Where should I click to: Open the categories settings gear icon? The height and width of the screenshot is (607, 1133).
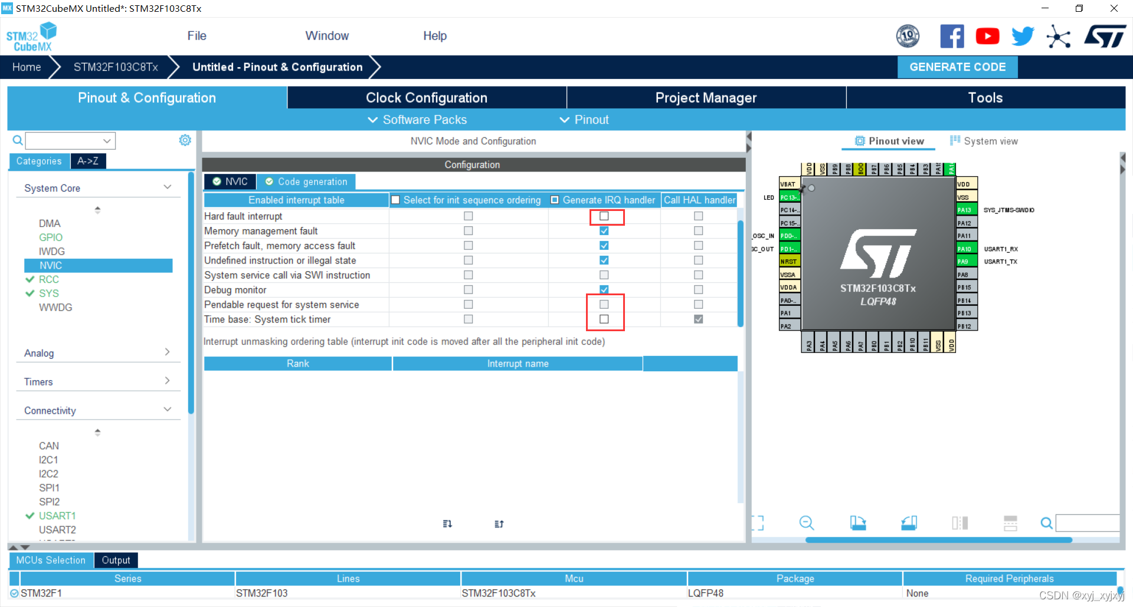point(185,140)
